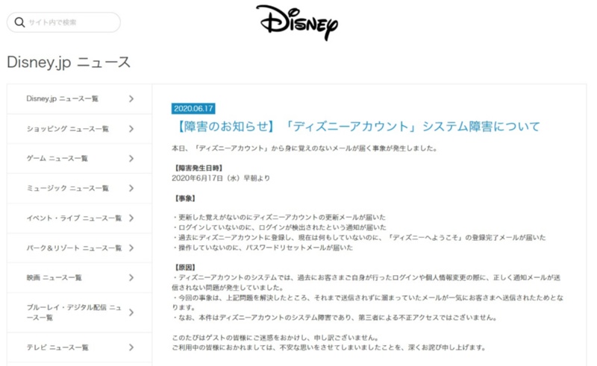Screen dimensions: 597x366
Task: Click chevron next to テレビ ニュース一覧
Action: point(131,347)
